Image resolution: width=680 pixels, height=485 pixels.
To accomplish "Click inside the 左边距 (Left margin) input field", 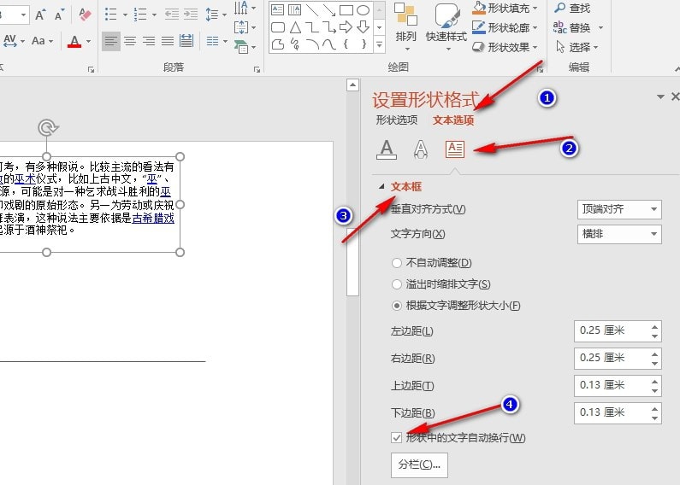I will [x=611, y=331].
